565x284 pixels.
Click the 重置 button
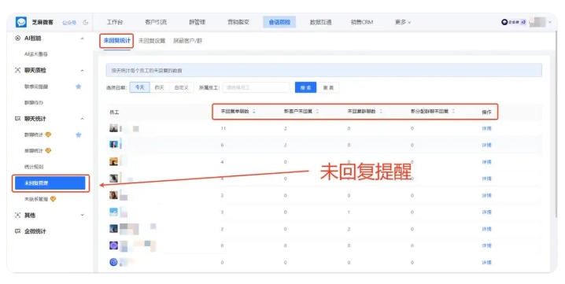point(328,87)
